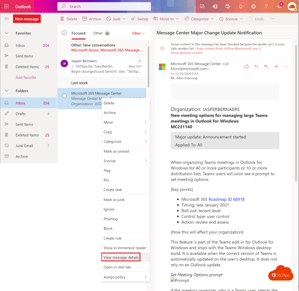Choose Open in new tab
The height and width of the screenshot is (291, 299).
click(x=126, y=267)
